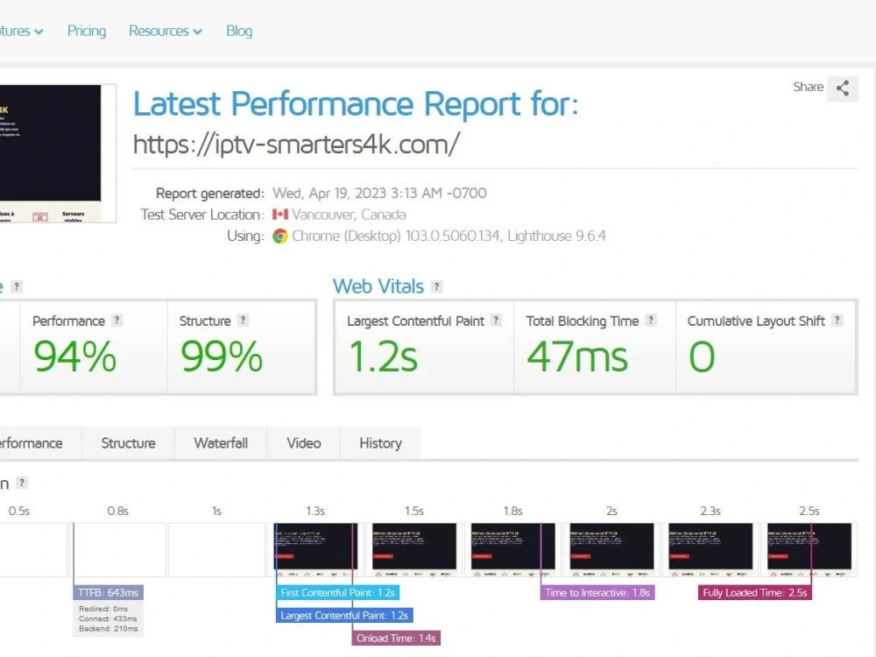Select the 1.8s filmstrip frame

pos(512,549)
